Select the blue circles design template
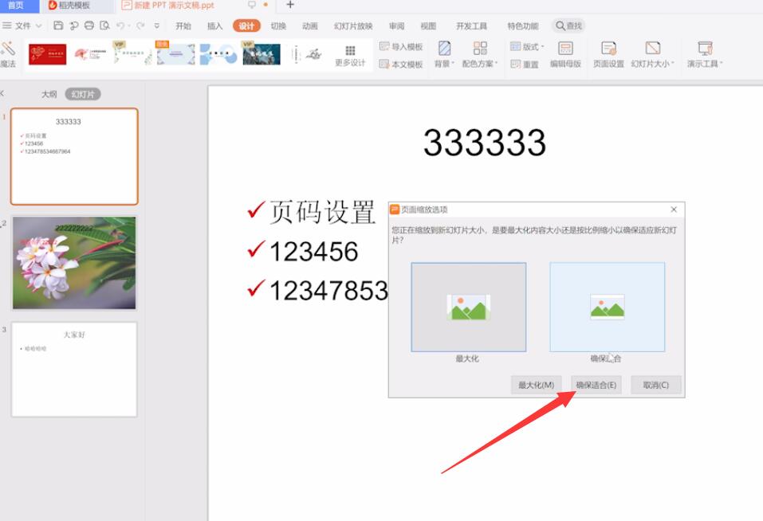 218,54
